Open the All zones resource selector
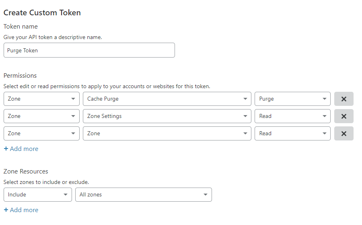The height and width of the screenshot is (225, 362). click(143, 194)
